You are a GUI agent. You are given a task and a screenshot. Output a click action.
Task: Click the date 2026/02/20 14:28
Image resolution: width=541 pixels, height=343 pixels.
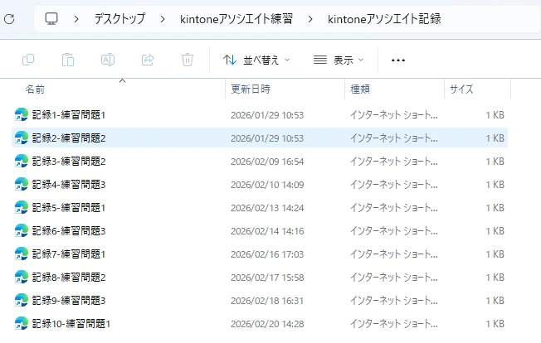267,324
